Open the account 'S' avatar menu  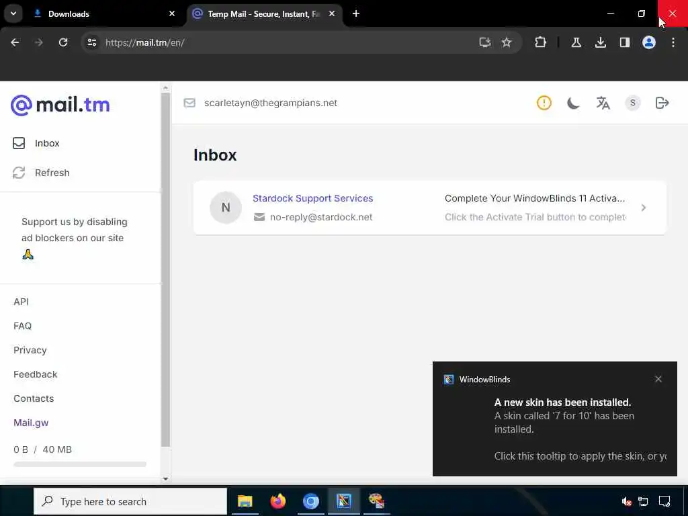[x=633, y=103]
